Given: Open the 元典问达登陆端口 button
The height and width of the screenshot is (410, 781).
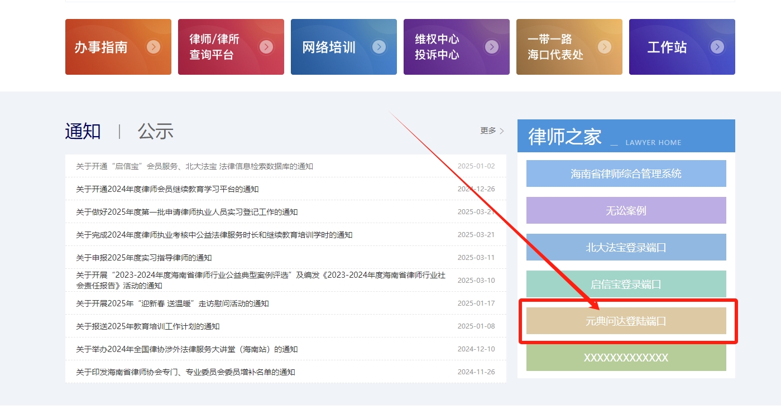Looking at the screenshot, I should [626, 321].
